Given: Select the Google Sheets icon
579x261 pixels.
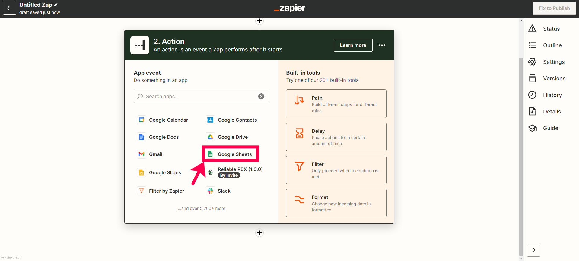Looking at the screenshot, I should point(210,154).
